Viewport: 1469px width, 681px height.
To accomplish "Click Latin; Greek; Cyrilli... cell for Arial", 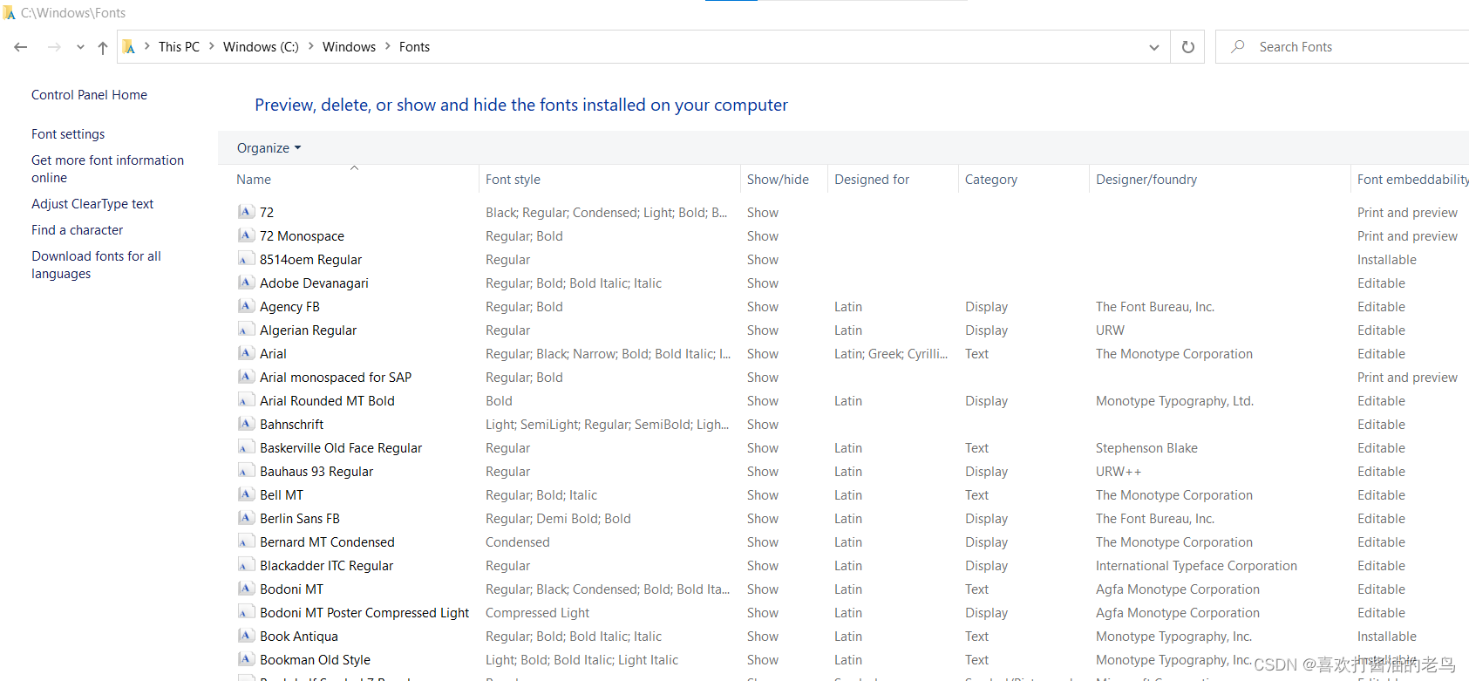I will tap(891, 354).
